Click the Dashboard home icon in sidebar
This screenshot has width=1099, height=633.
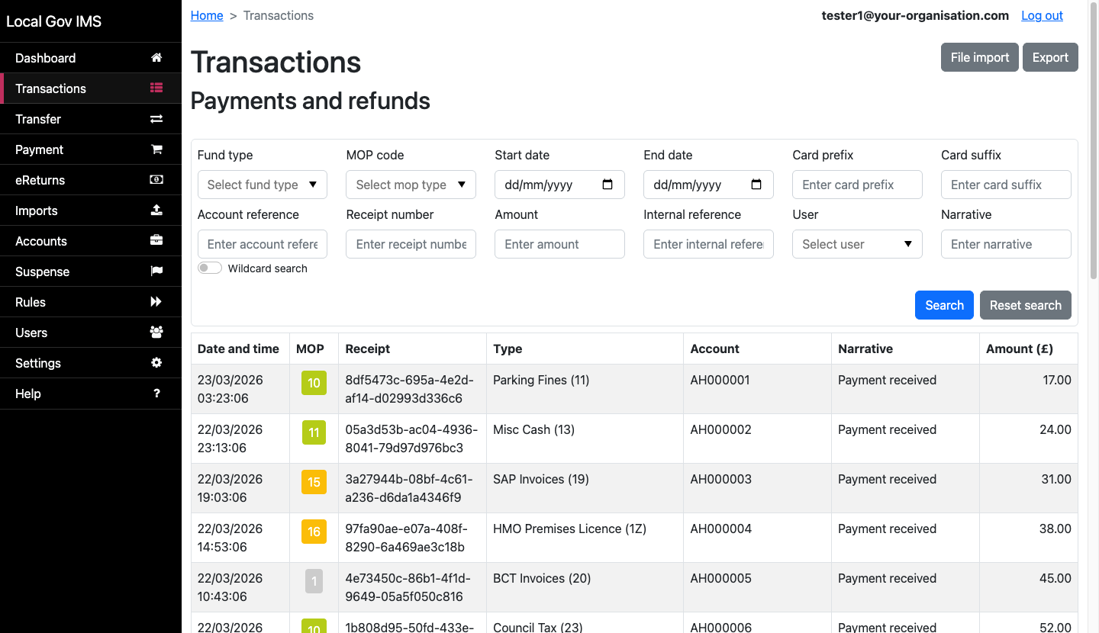point(156,58)
